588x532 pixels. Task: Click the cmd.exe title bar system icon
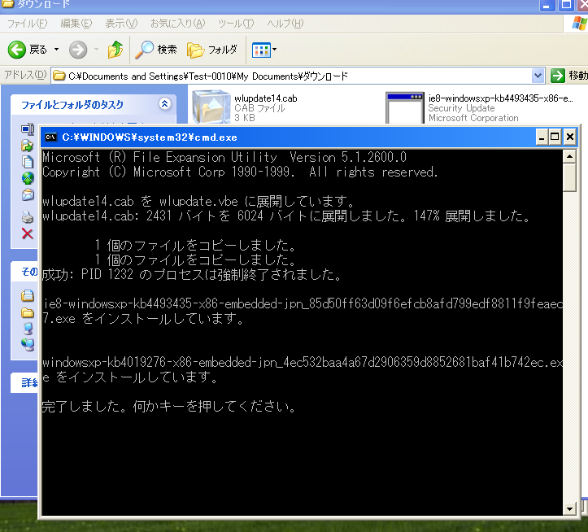coord(50,137)
